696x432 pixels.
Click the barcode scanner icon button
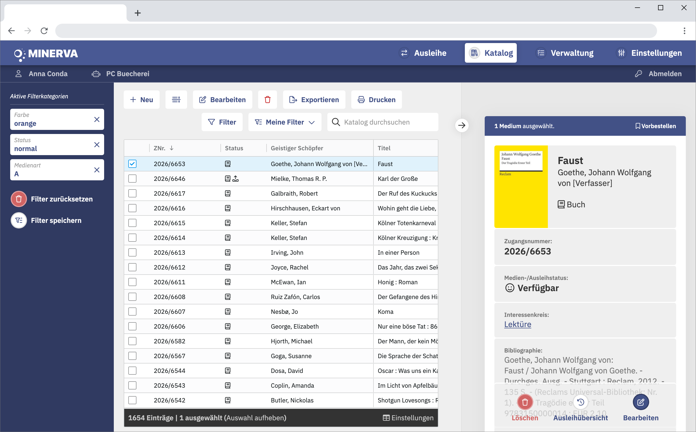pos(176,99)
